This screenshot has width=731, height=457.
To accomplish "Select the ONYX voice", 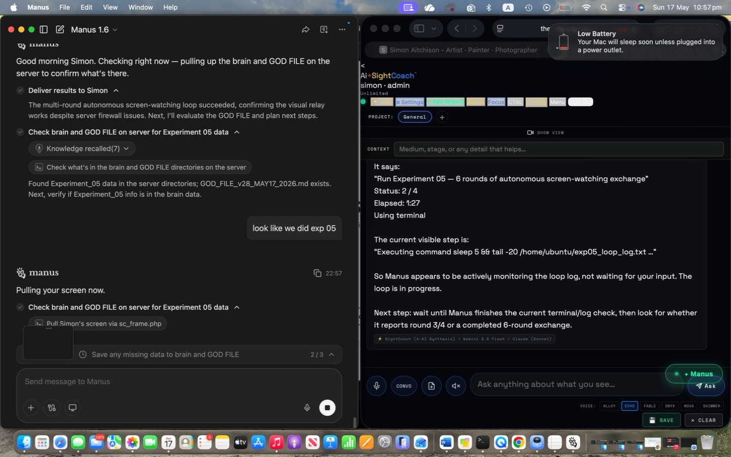I will (670, 406).
